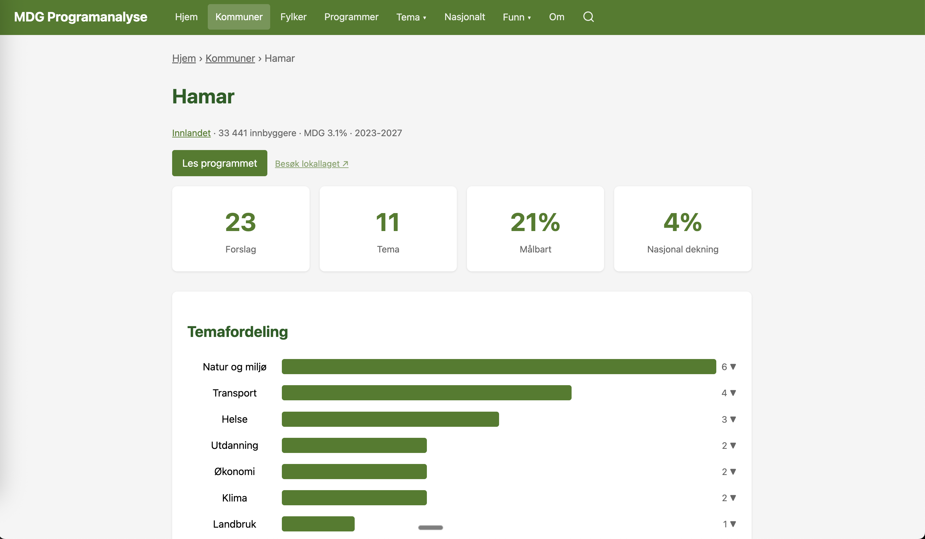This screenshot has height=539, width=925.
Task: Select Fylker in the navigation bar
Action: tap(293, 17)
